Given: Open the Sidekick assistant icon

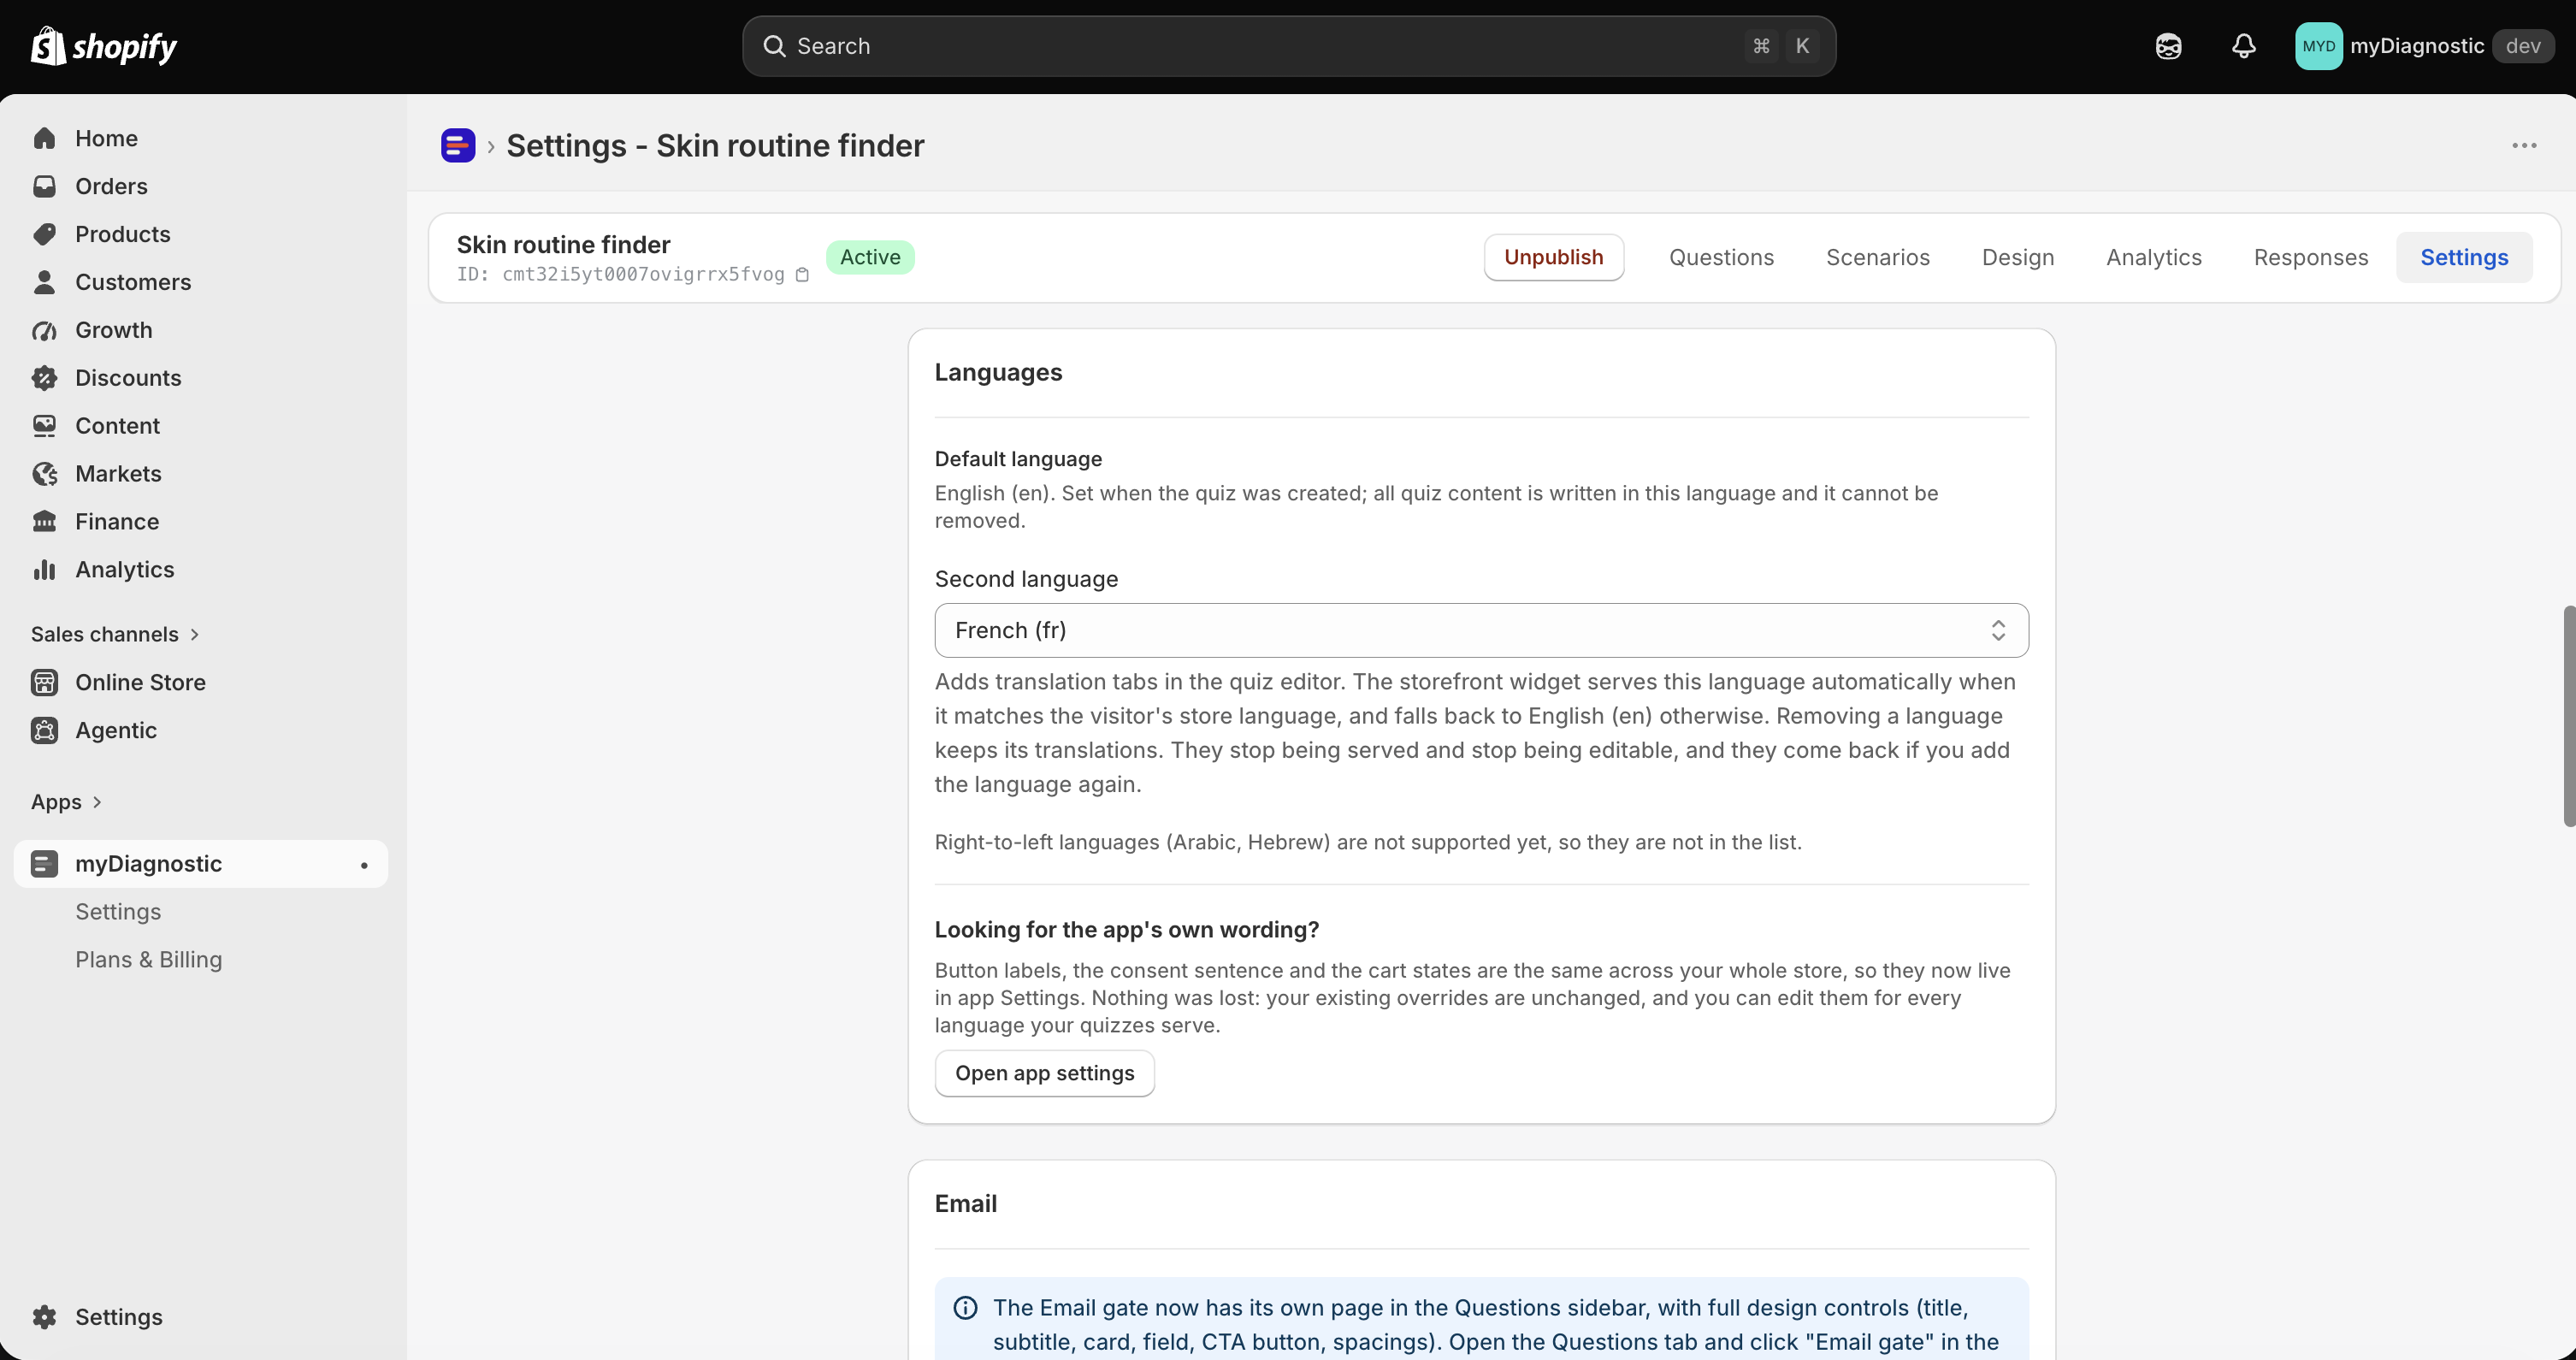Looking at the screenshot, I should [2168, 46].
